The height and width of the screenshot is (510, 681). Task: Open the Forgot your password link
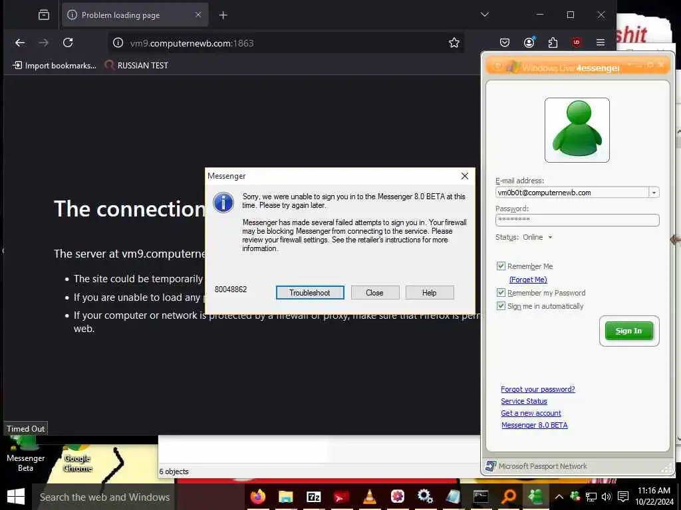(537, 389)
